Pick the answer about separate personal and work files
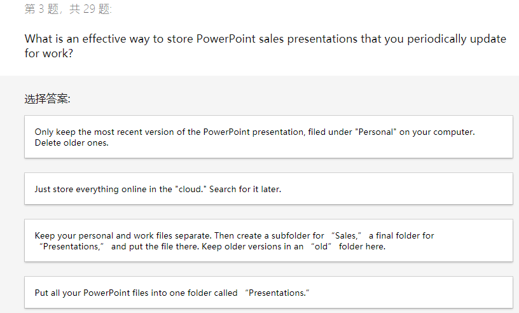 point(268,240)
